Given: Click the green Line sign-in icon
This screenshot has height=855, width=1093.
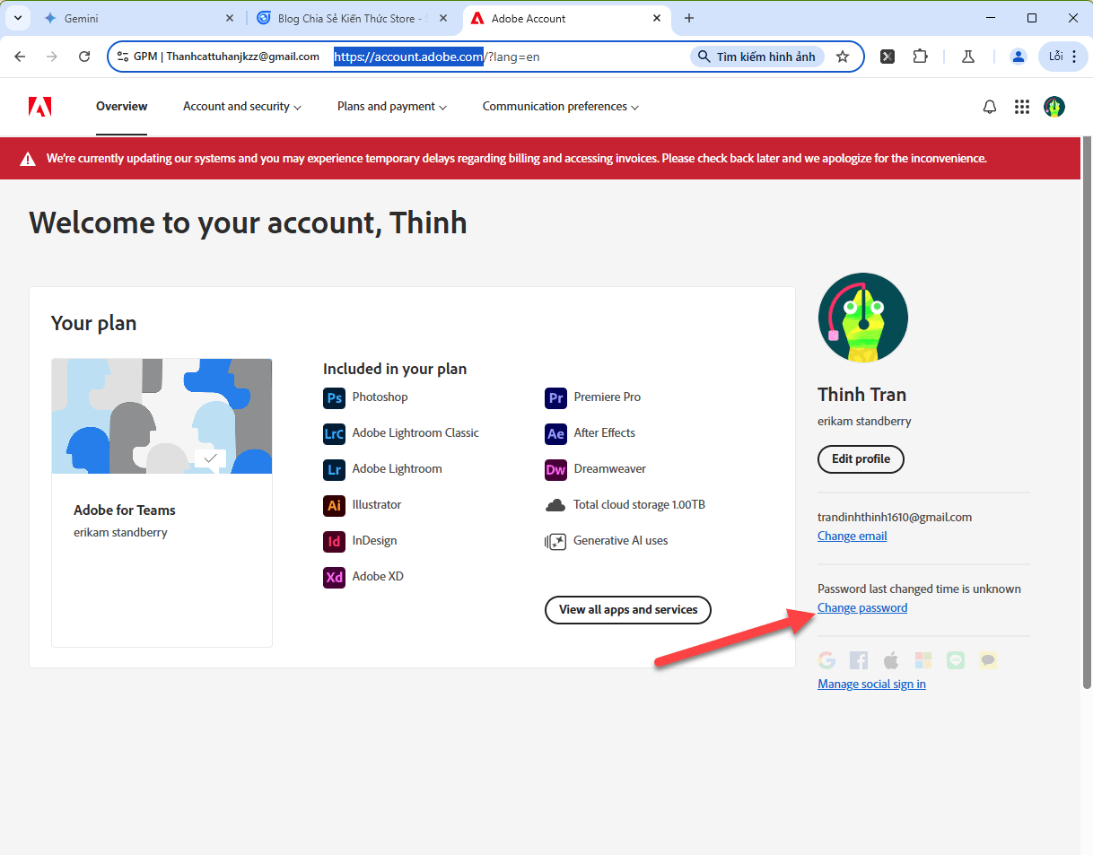Looking at the screenshot, I should pyautogui.click(x=956, y=660).
